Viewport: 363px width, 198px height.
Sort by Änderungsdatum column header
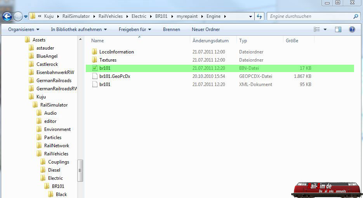[210, 41]
